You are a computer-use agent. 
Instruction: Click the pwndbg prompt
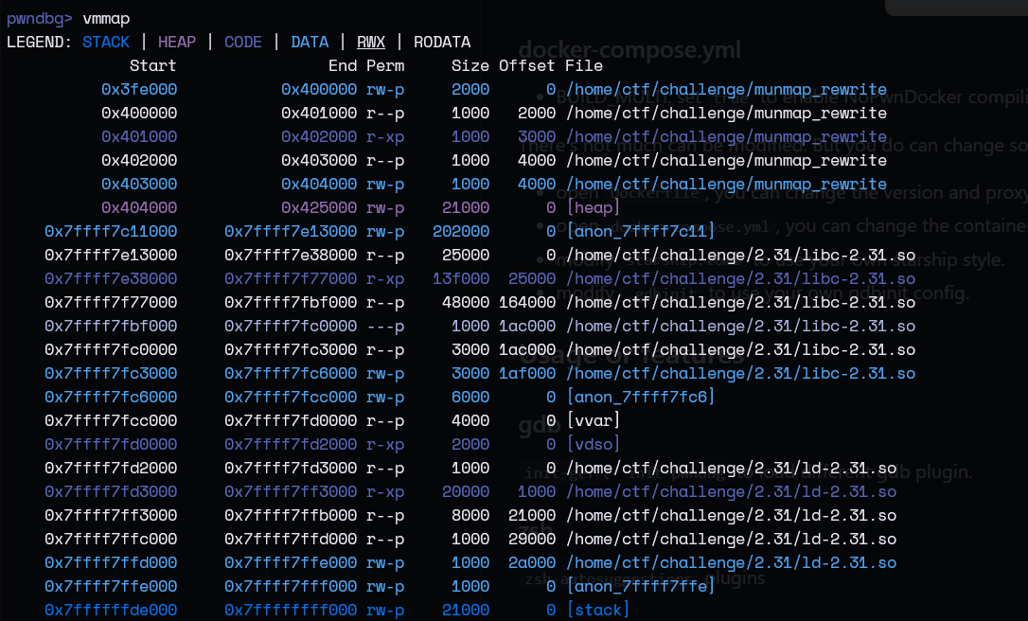click(x=40, y=18)
